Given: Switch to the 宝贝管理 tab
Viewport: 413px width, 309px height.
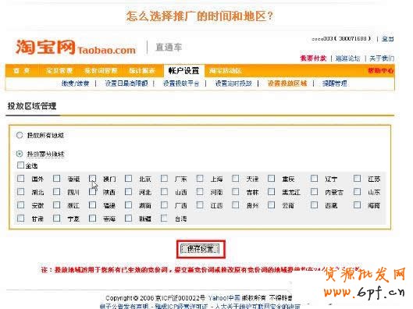Looking at the screenshot, I should click(x=59, y=71).
